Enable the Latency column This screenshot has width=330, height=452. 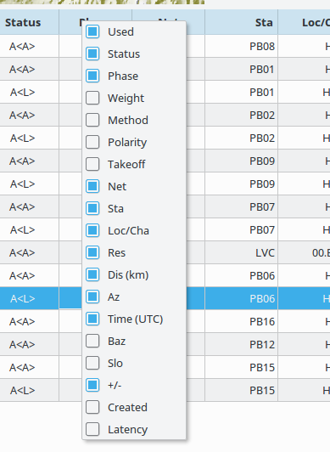pos(92,430)
